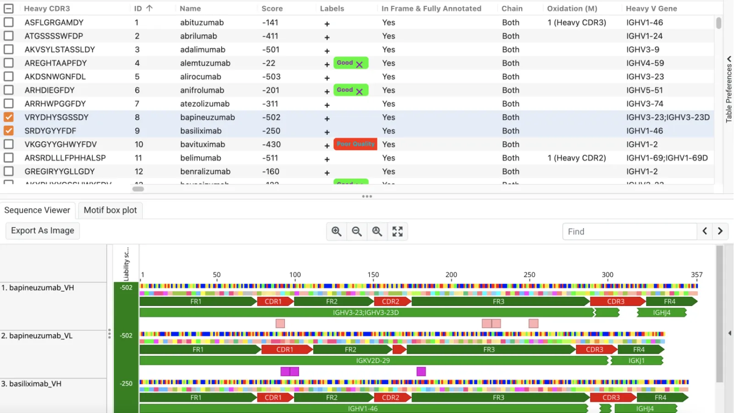Remove the Good label from alemtuzumab
Image resolution: width=734 pixels, height=413 pixels.
point(360,65)
